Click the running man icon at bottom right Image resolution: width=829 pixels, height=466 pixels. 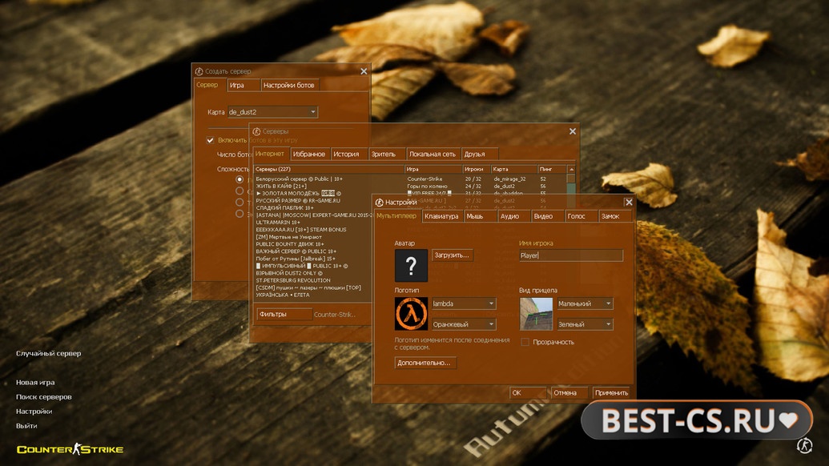804,445
